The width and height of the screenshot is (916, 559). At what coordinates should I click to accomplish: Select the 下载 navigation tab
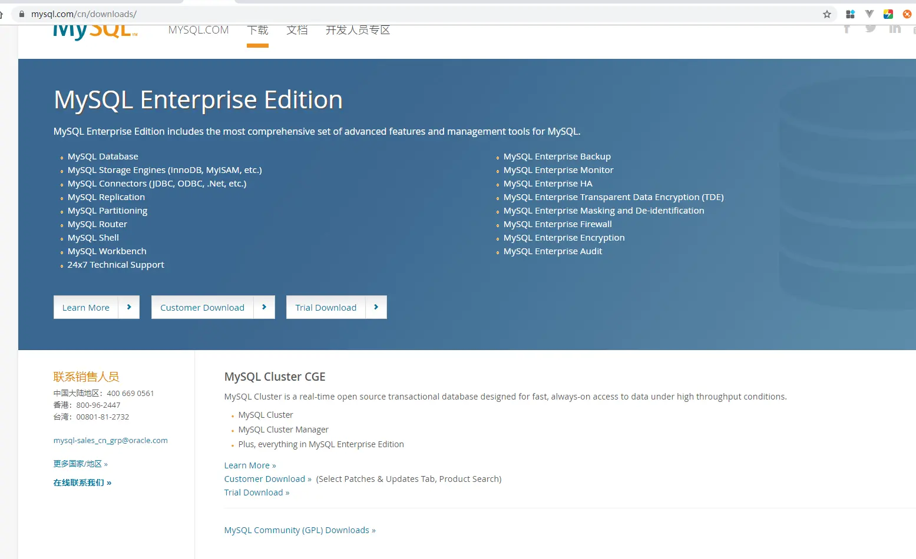tap(257, 30)
